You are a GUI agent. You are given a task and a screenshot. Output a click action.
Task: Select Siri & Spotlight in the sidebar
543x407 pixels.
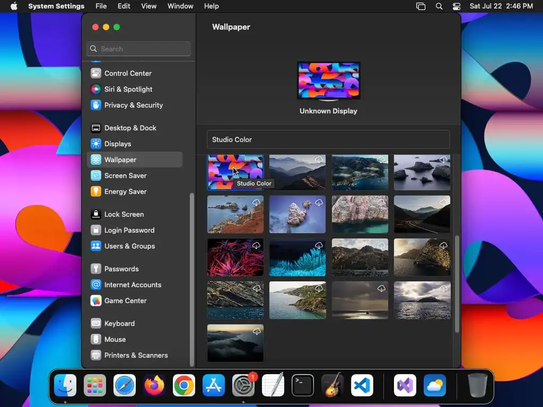click(x=135, y=89)
